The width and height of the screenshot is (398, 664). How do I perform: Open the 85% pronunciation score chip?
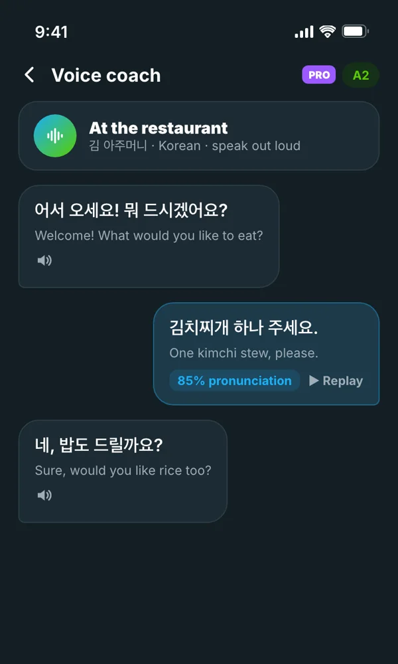click(235, 380)
